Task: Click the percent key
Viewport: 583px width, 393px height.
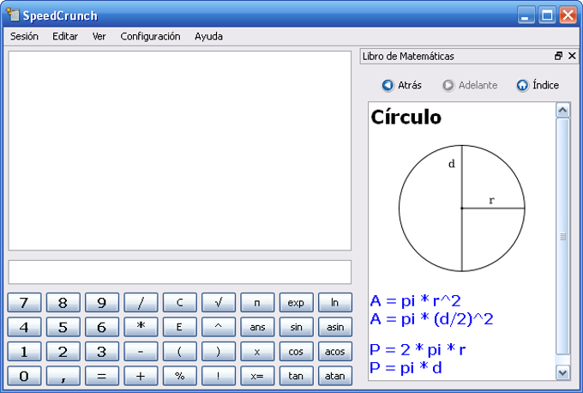Action: [x=179, y=376]
